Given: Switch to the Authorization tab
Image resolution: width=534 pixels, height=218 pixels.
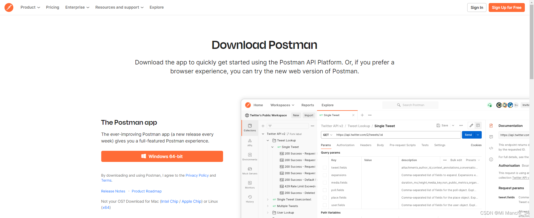Looking at the screenshot, I should tap(345, 145).
